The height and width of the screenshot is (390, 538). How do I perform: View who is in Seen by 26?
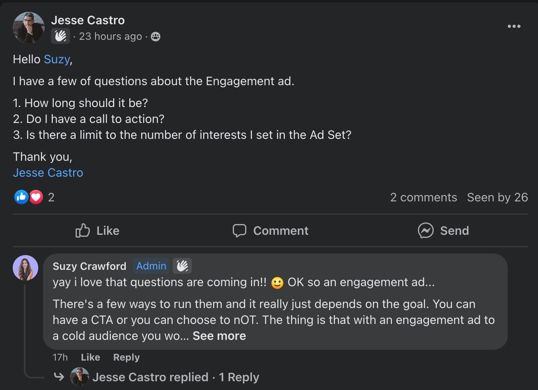click(x=497, y=197)
